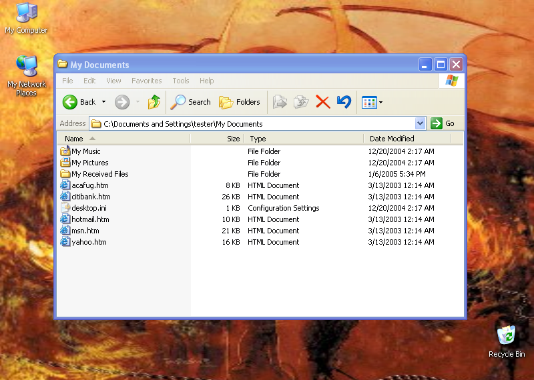Select the yahoo.htm file icon
The width and height of the screenshot is (534, 380).
coord(65,242)
